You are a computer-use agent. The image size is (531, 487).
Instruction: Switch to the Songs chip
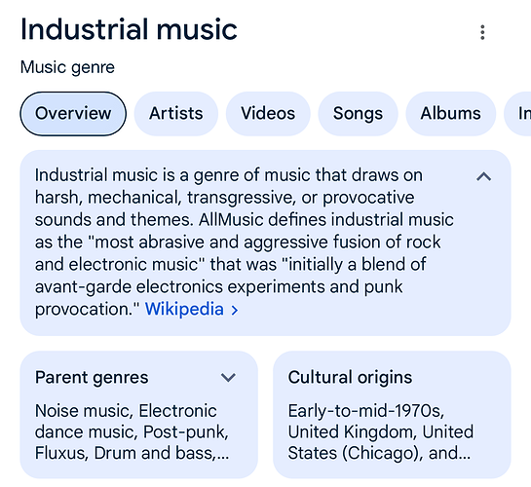click(358, 113)
